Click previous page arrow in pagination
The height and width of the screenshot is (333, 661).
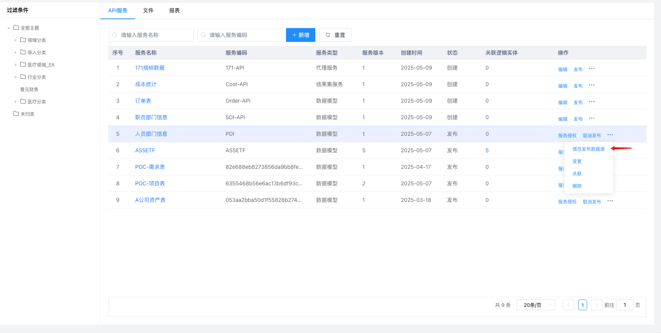(x=568, y=305)
